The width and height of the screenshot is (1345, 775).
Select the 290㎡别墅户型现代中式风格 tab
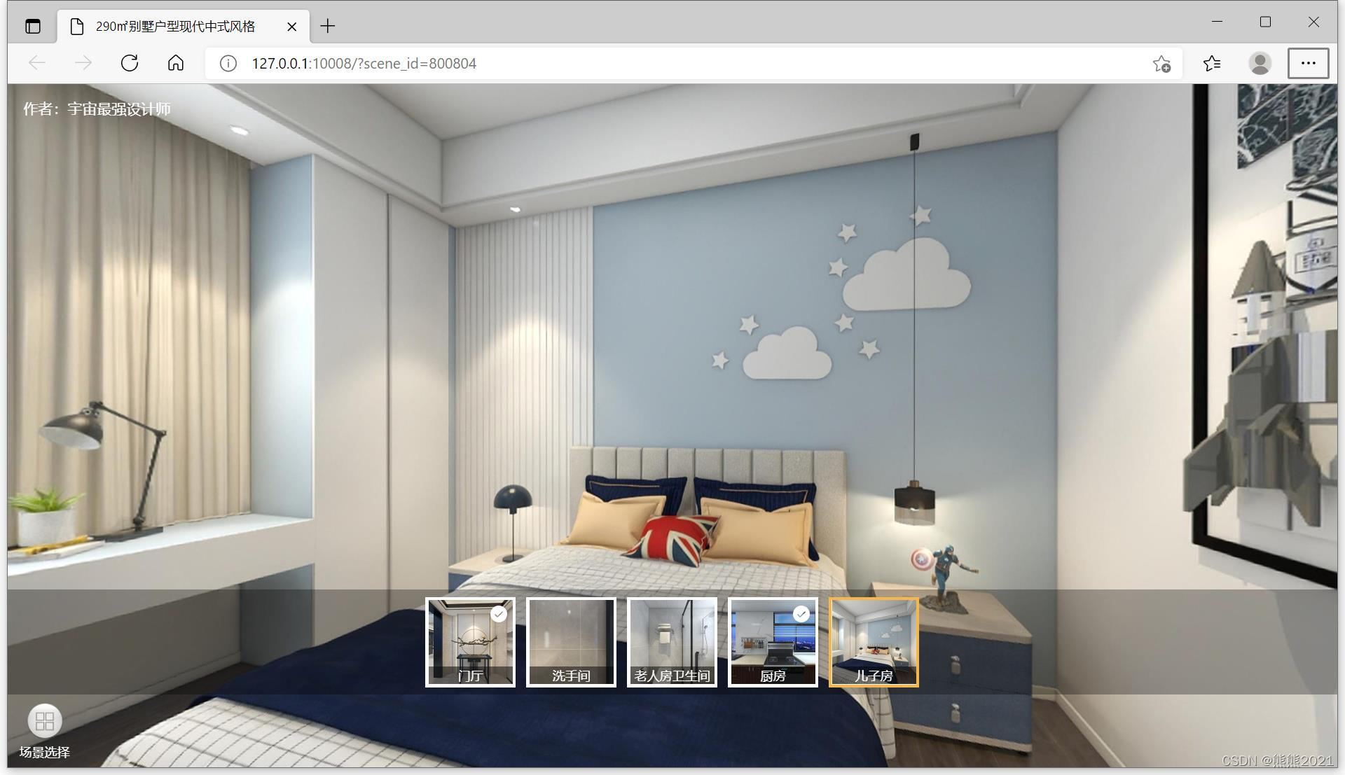tap(175, 27)
